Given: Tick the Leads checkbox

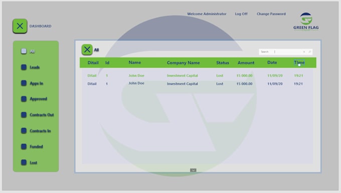Looking at the screenshot, I should (24, 67).
